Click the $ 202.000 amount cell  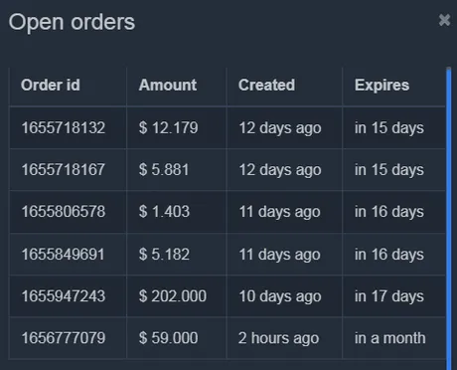pyautogui.click(x=173, y=296)
